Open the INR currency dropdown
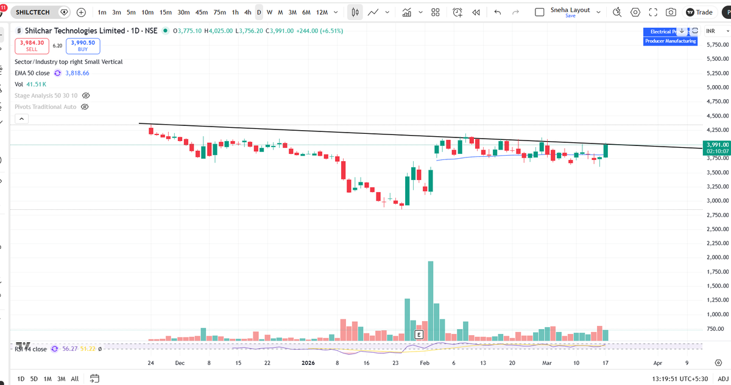This screenshot has width=731, height=385. click(x=719, y=30)
